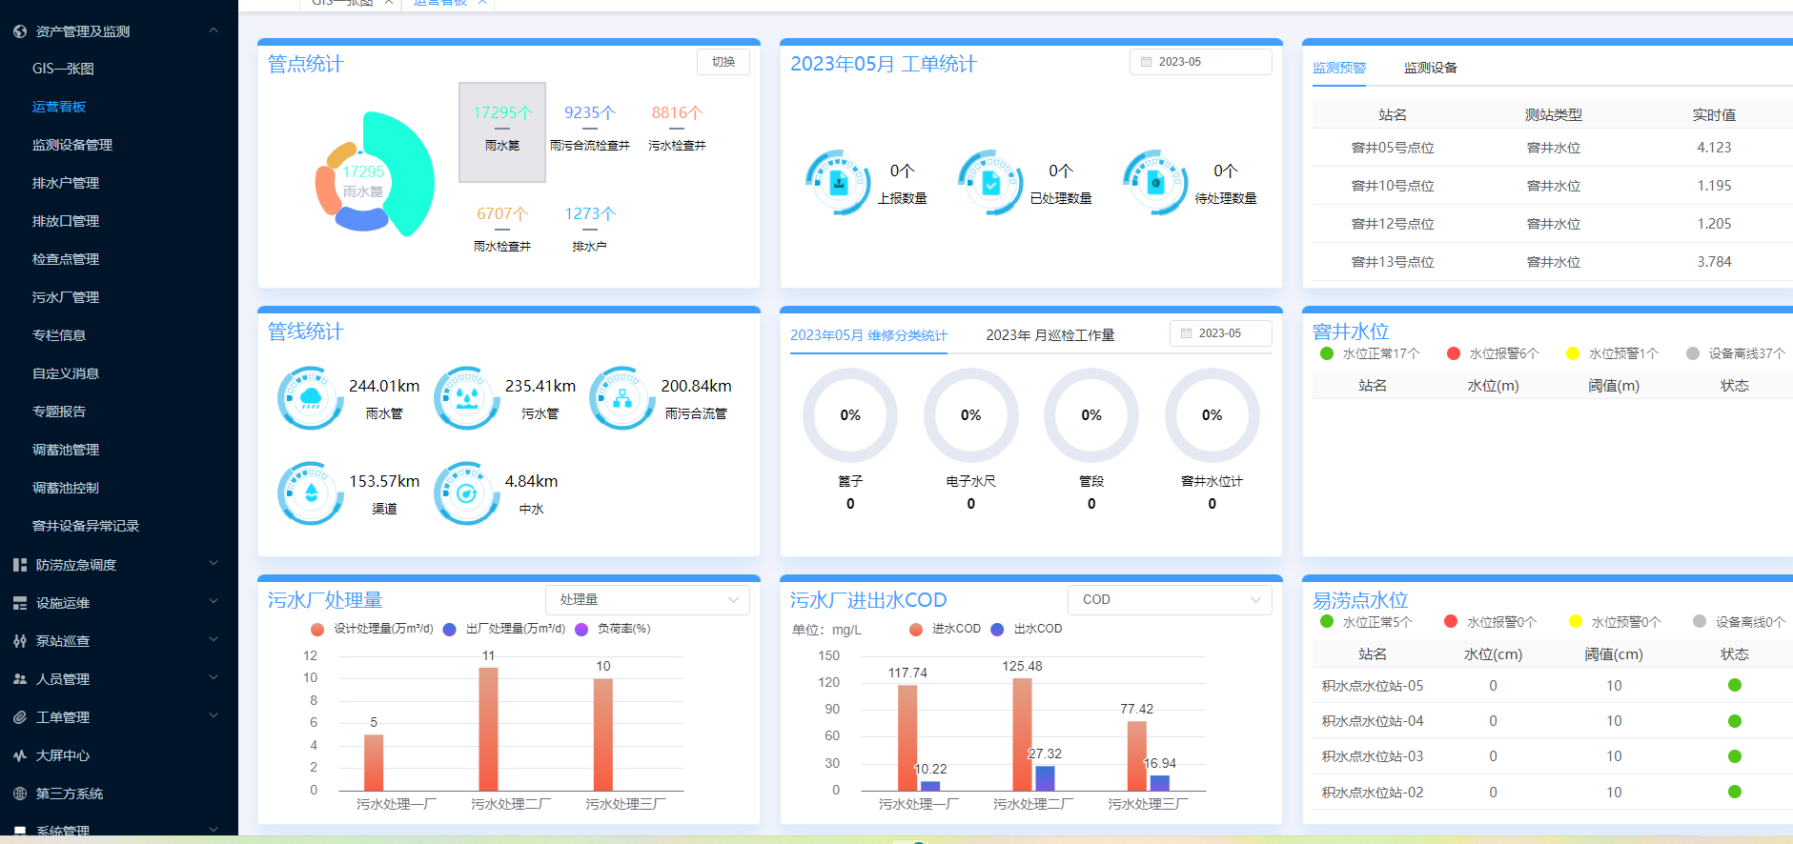The image size is (1793, 844).
Task: Click the 污水管 circular icon
Action: pyautogui.click(x=467, y=398)
